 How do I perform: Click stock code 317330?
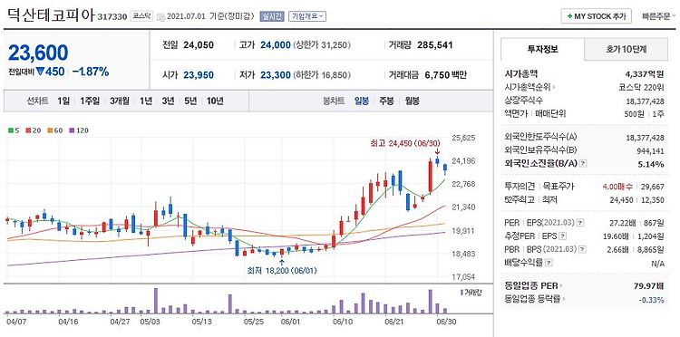(112, 17)
